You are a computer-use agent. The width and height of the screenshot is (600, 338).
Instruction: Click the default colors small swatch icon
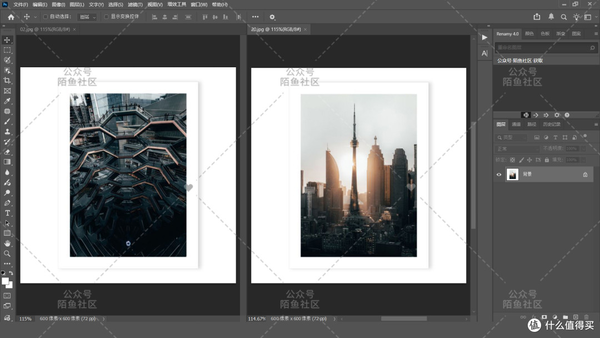coord(3,273)
